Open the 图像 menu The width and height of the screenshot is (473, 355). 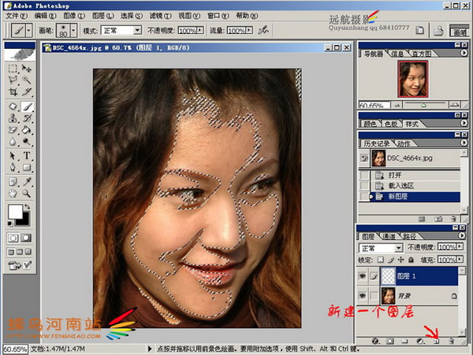pyautogui.click(x=74, y=16)
